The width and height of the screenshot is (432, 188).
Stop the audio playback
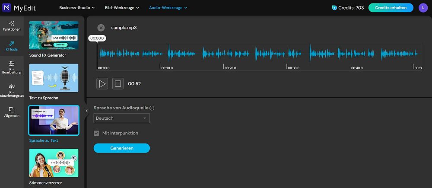coord(118,83)
